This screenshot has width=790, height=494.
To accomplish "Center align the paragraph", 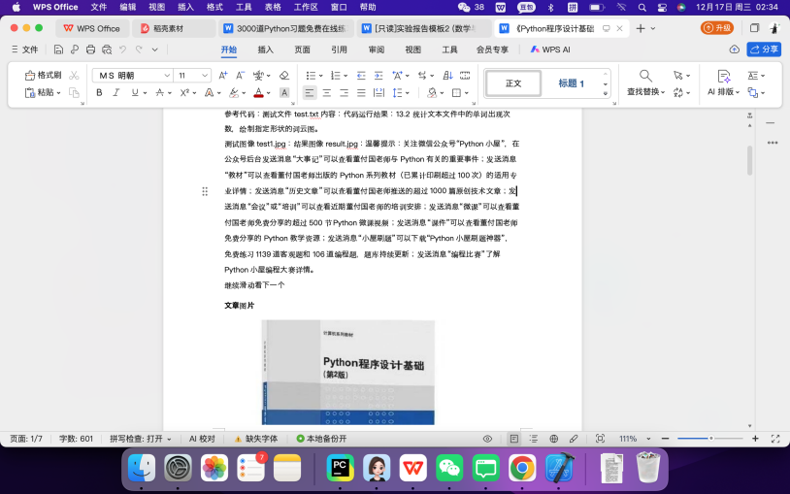I will coord(327,93).
